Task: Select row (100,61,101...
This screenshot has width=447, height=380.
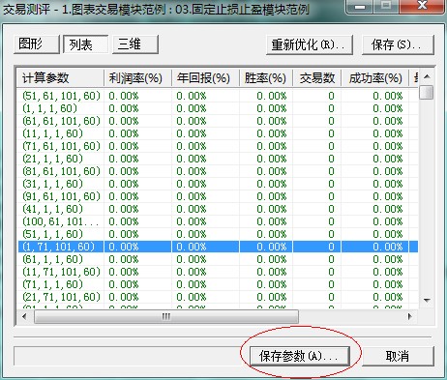Action: point(218,221)
